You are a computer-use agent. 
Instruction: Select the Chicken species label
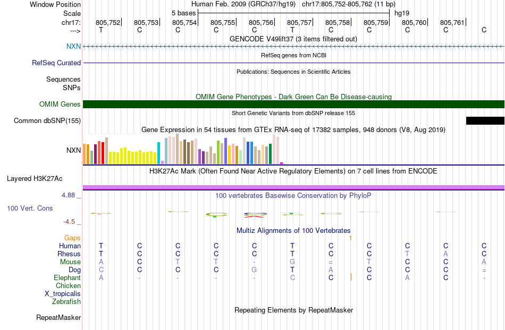coord(68,285)
